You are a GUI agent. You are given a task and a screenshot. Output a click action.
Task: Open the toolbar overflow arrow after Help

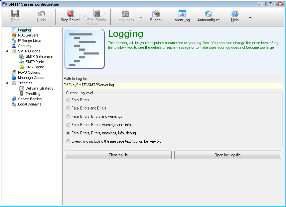click(x=250, y=18)
